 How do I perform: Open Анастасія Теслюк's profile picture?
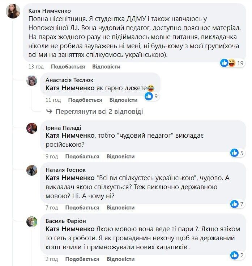click(32, 80)
